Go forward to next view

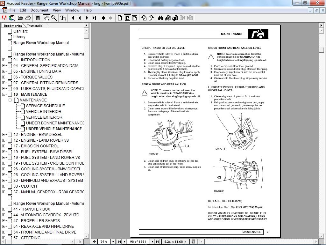tap(111, 18)
